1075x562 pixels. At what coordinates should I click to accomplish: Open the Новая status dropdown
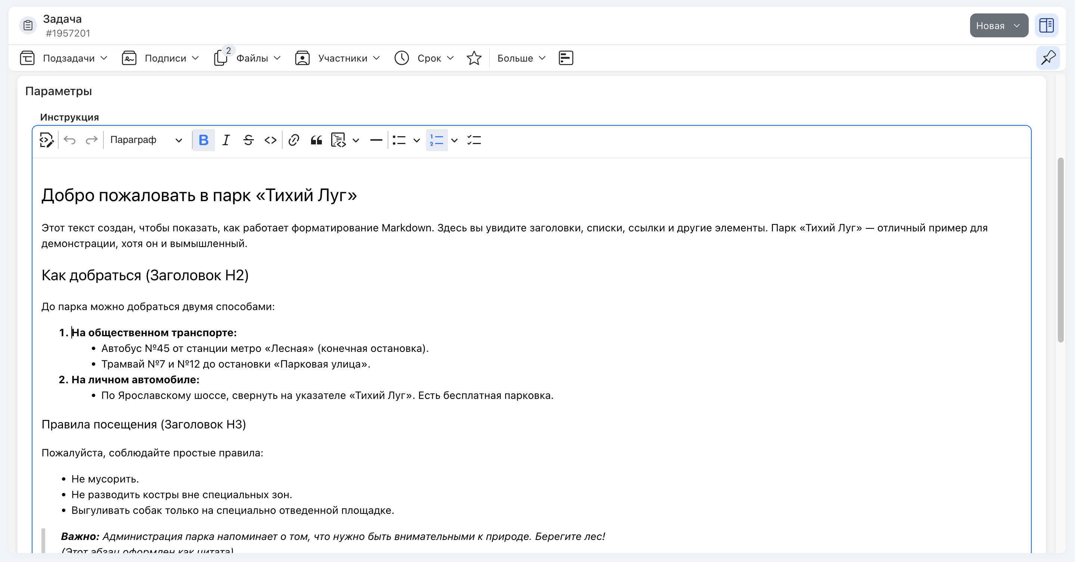(x=998, y=25)
